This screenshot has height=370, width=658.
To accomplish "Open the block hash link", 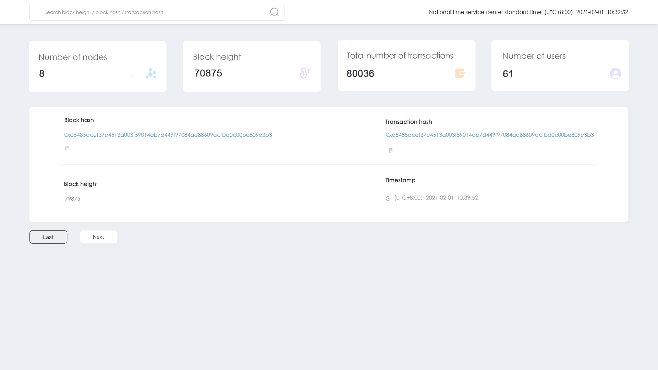I will pos(168,135).
